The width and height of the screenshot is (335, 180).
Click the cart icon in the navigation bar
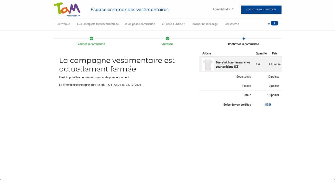click(269, 24)
